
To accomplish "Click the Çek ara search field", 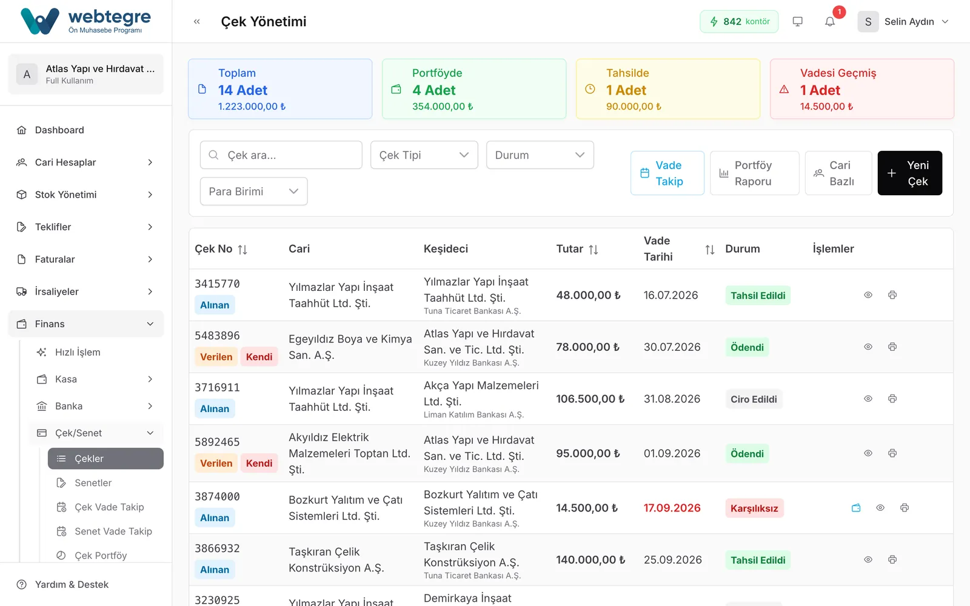I will (281, 155).
